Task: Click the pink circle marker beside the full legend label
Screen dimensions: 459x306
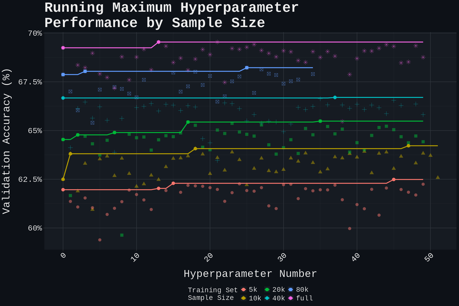Action: pyautogui.click(x=291, y=298)
